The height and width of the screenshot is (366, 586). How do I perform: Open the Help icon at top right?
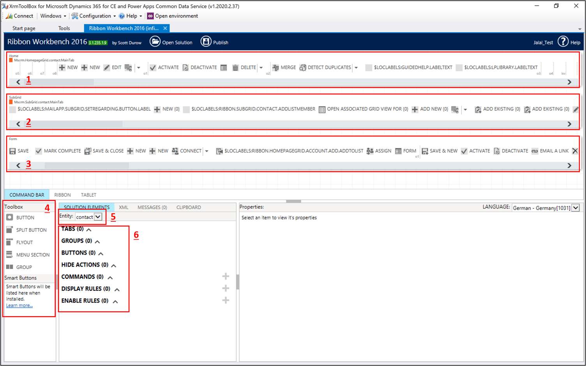pos(563,42)
